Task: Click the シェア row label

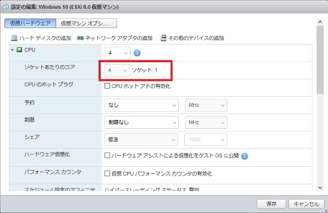Action: 32,137
